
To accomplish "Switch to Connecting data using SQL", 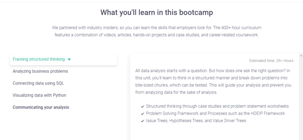I will 38,83.
